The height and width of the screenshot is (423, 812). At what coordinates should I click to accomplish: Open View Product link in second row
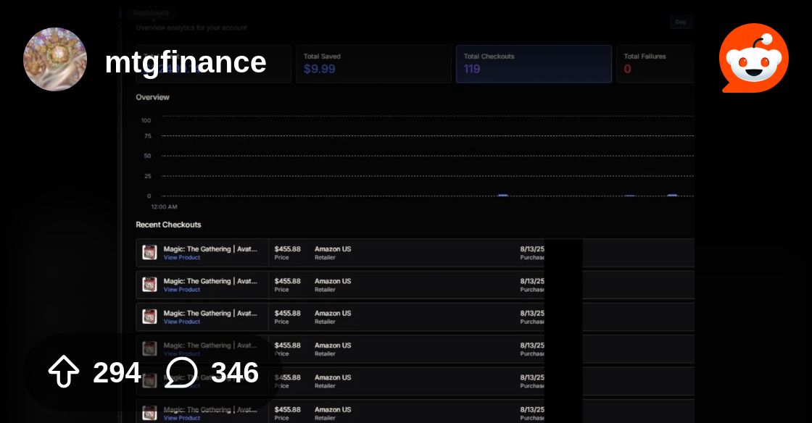click(x=182, y=290)
